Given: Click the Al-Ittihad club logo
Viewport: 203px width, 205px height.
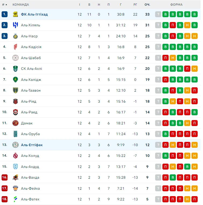Looking at the screenshot, I should click(x=15, y=14).
